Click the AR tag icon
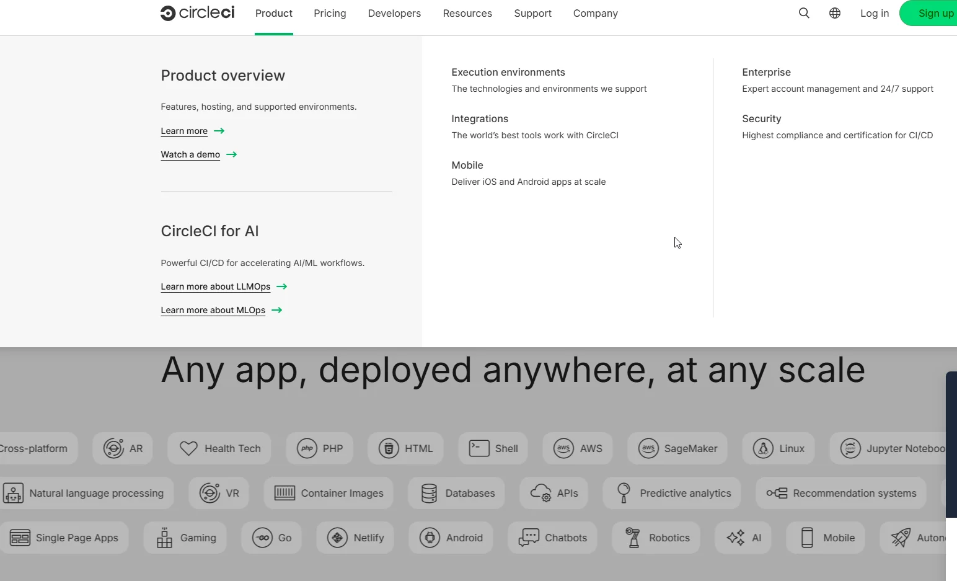The image size is (957, 581). [x=113, y=448]
